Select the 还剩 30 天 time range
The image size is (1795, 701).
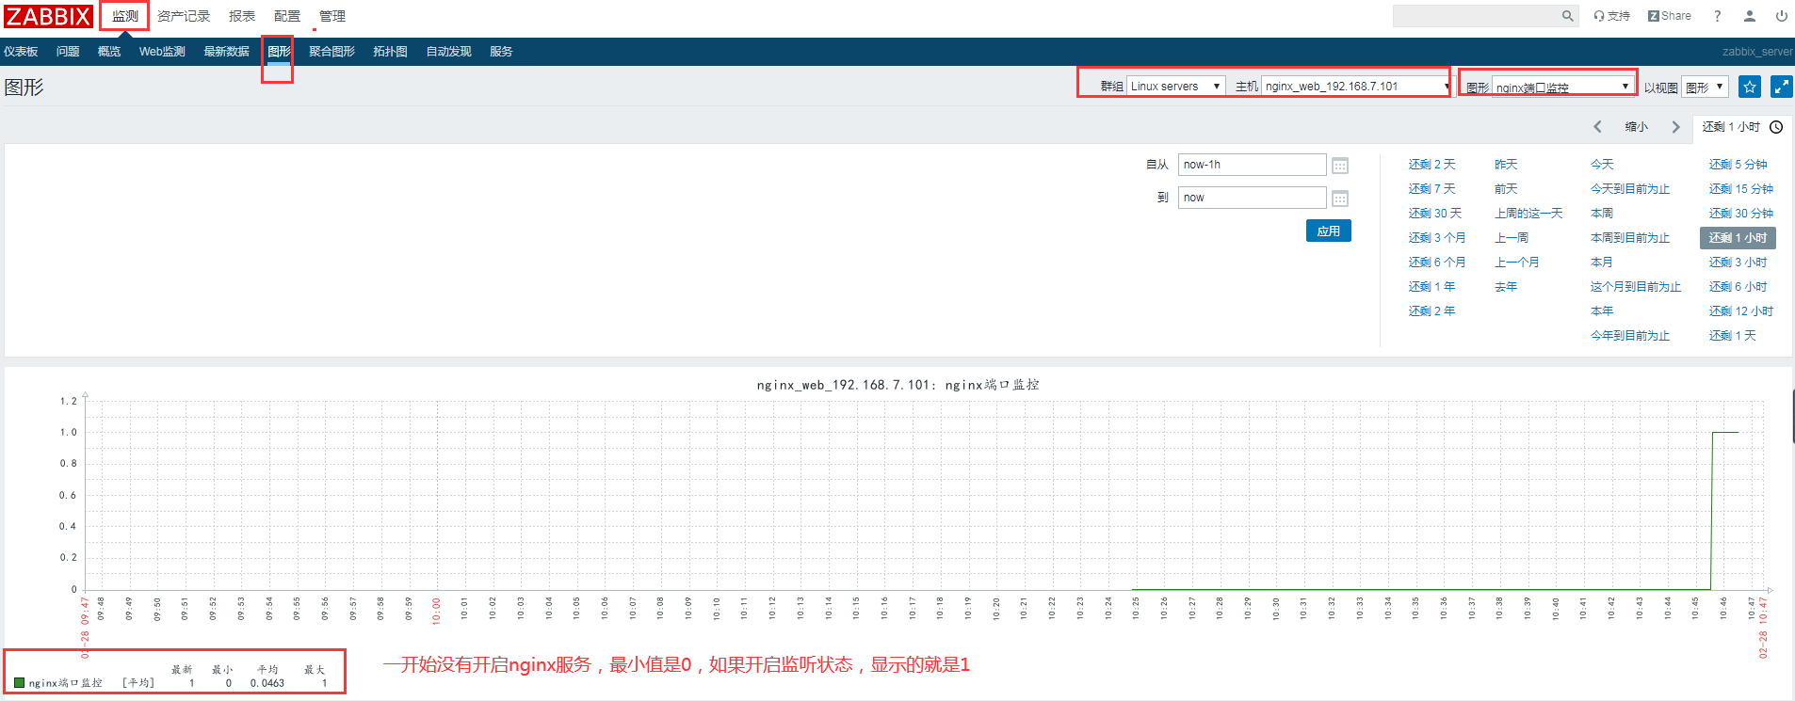pyautogui.click(x=1434, y=214)
